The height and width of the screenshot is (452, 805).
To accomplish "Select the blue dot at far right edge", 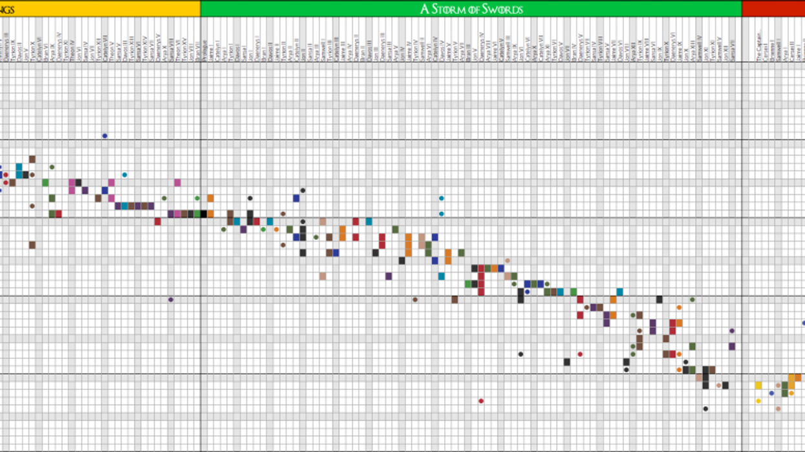I will [804, 323].
